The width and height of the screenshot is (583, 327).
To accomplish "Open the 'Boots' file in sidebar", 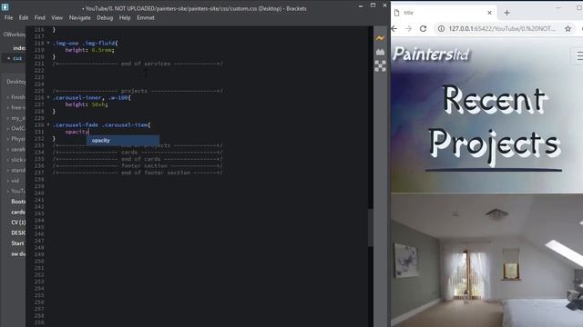I will 18,202.
